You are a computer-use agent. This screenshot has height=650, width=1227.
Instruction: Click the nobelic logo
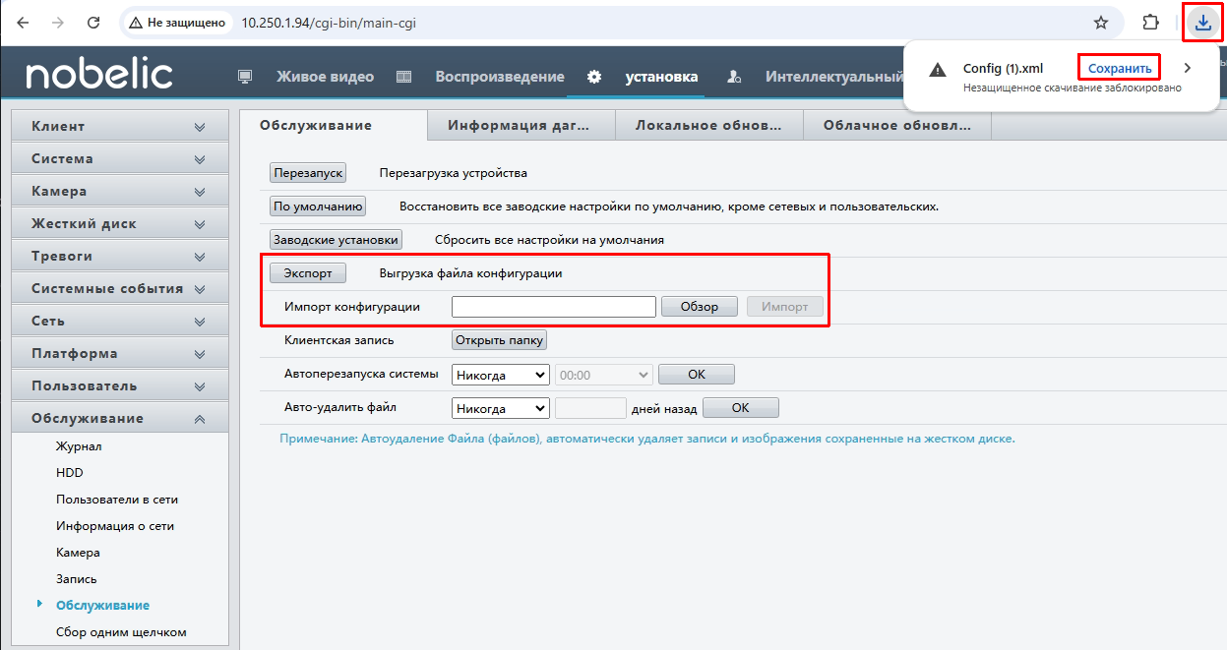pos(99,75)
